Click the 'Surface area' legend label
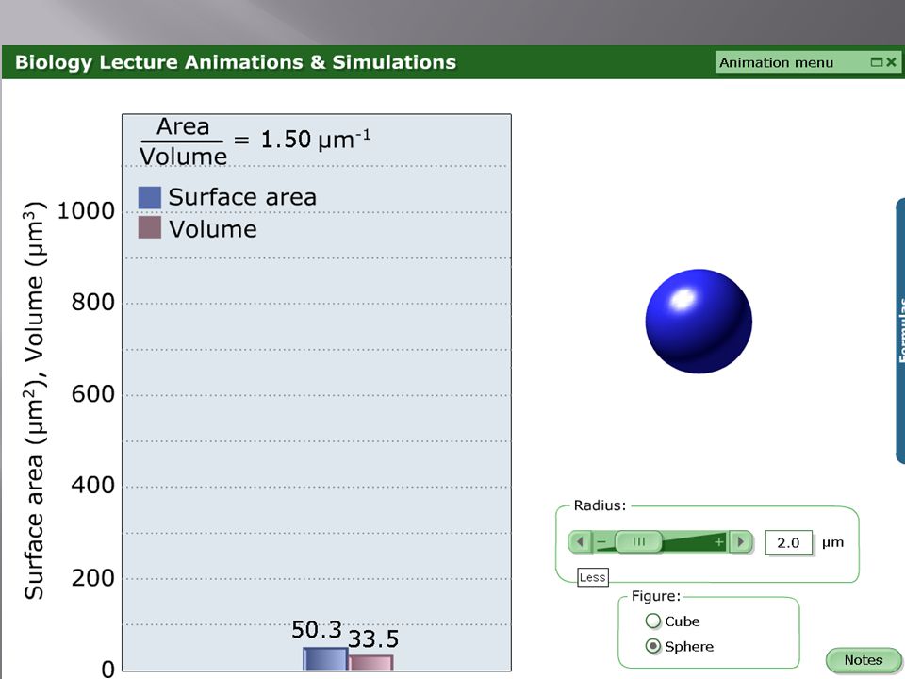 click(242, 197)
